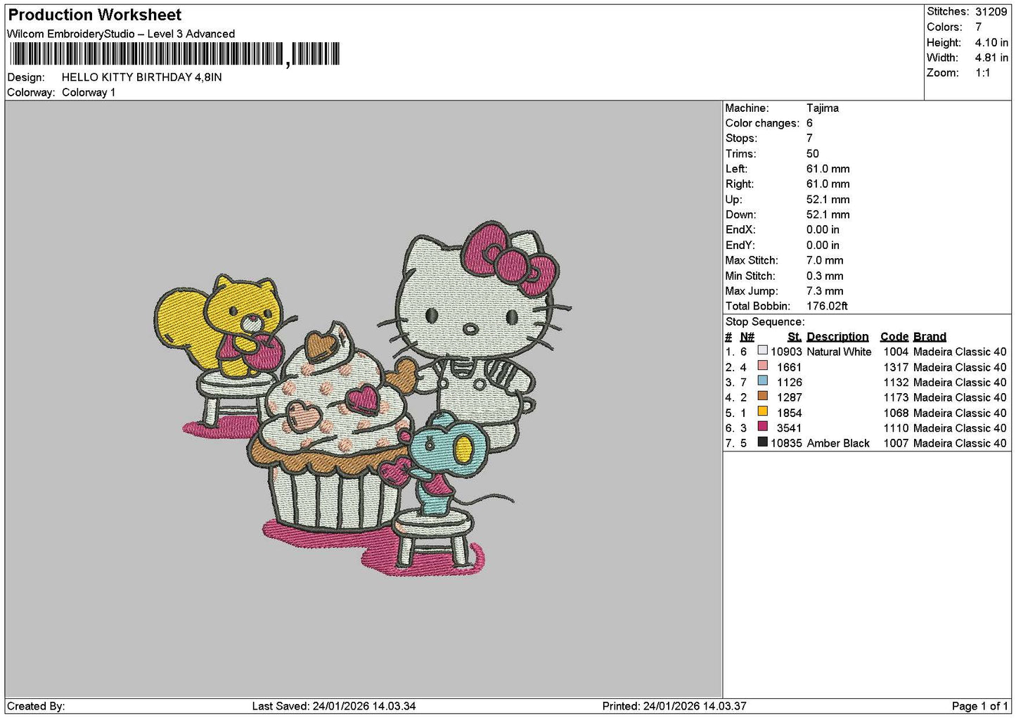Click the Trims value 50
The image size is (1016, 718).
coord(813,154)
